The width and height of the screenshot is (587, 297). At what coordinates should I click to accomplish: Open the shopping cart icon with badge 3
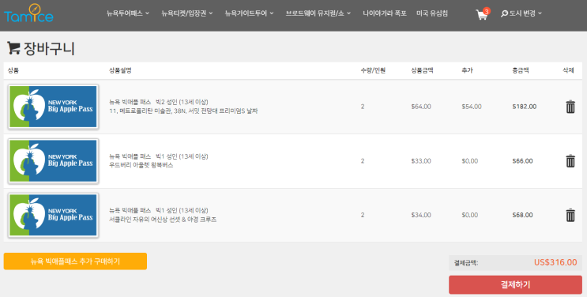(x=482, y=14)
